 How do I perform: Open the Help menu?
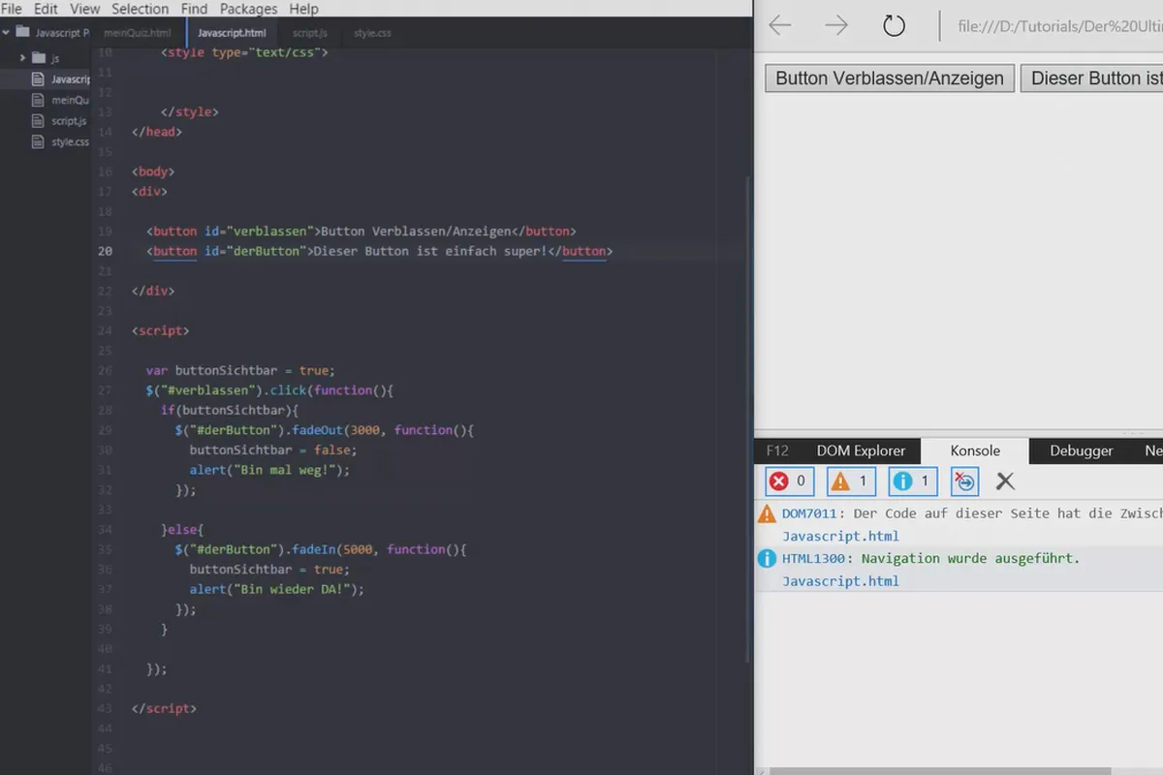(x=303, y=9)
